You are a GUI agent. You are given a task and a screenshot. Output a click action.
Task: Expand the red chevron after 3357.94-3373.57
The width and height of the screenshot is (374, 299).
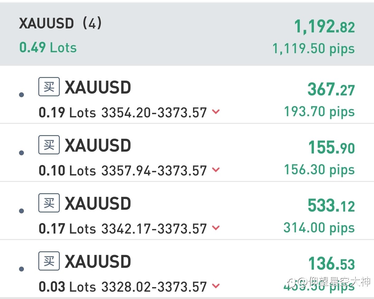216,170
